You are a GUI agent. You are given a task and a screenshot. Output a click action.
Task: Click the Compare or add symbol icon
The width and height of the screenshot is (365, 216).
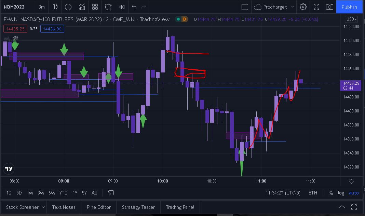click(x=68, y=7)
